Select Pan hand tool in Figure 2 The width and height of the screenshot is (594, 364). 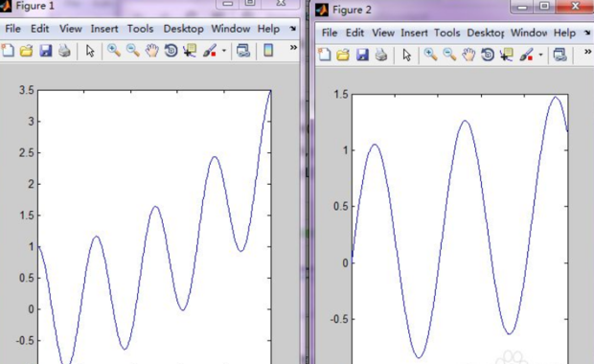(x=468, y=55)
